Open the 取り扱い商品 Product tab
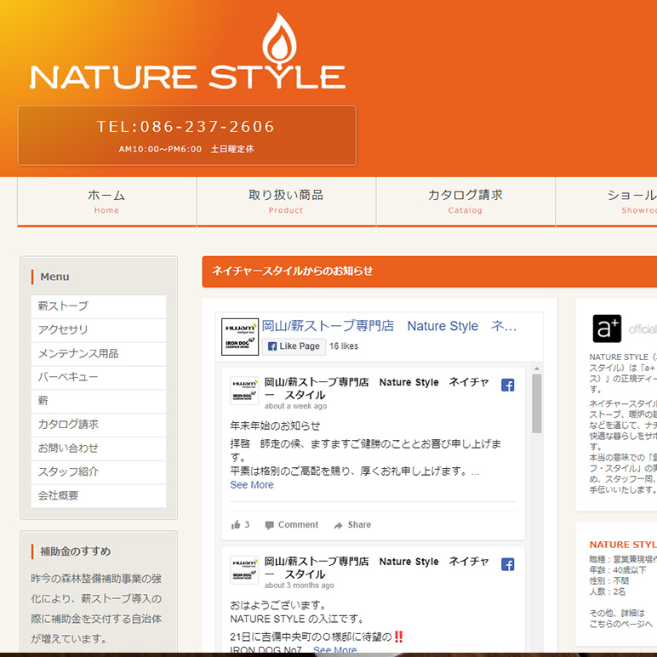The image size is (657, 657). [286, 201]
